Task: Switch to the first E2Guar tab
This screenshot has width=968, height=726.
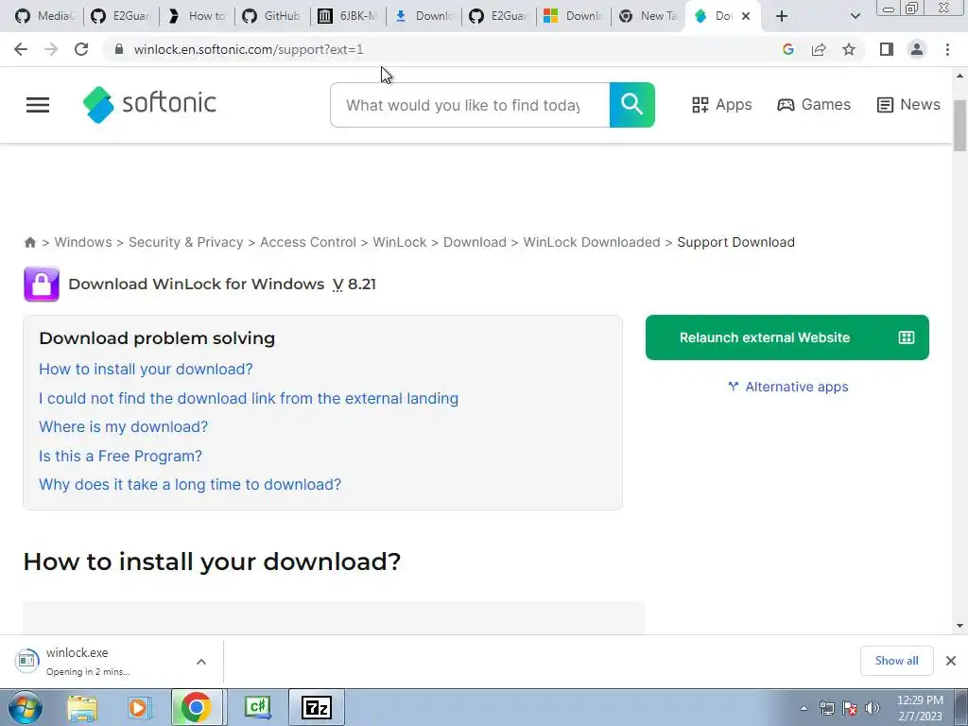Action: click(120, 16)
